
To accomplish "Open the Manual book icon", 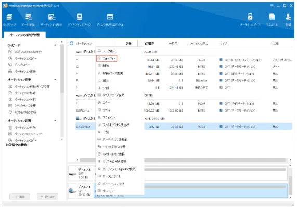I will [272, 20].
